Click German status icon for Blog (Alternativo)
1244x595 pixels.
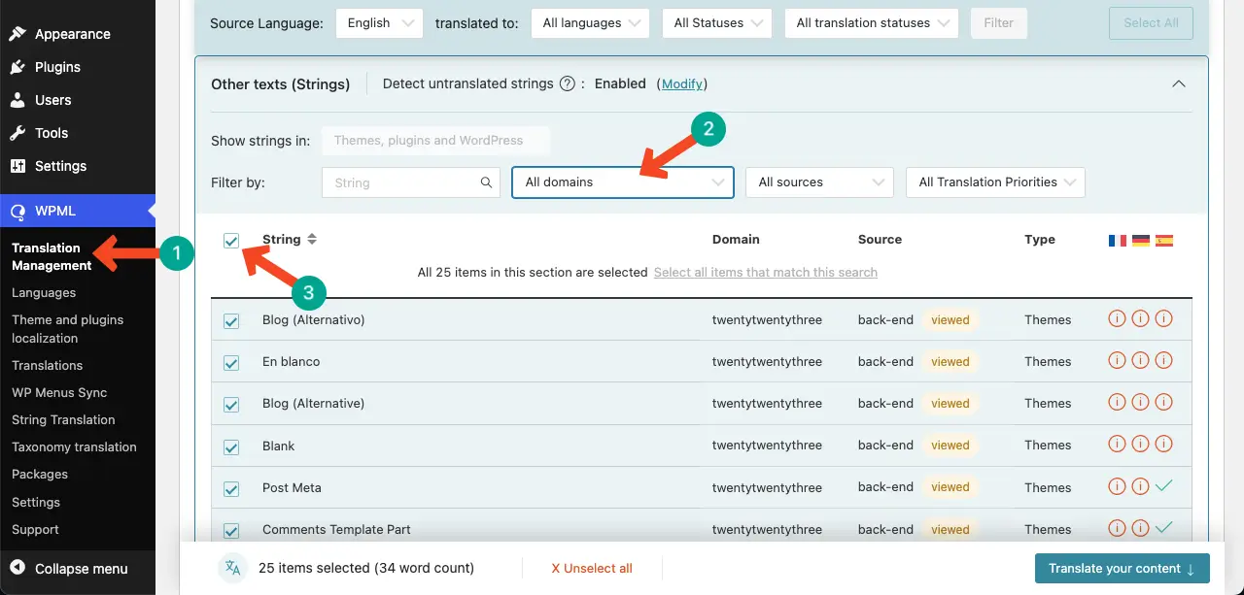click(x=1140, y=319)
